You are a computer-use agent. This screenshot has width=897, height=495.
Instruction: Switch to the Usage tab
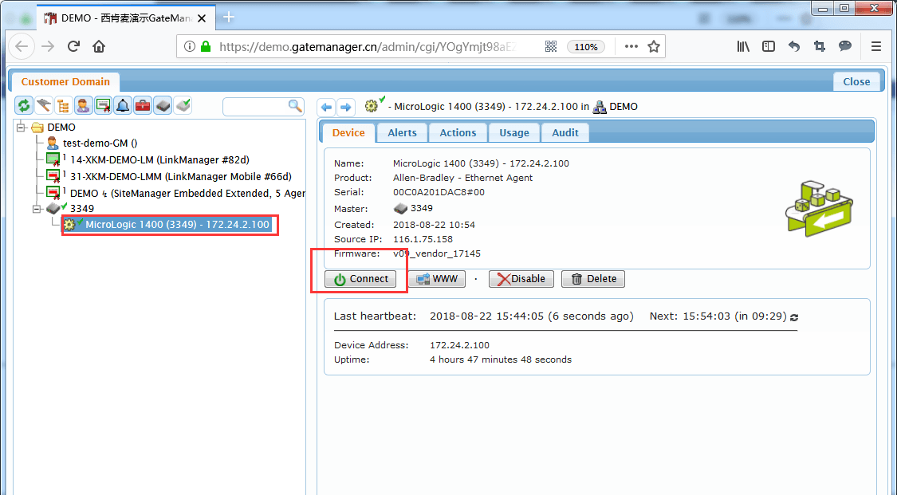[x=514, y=132]
